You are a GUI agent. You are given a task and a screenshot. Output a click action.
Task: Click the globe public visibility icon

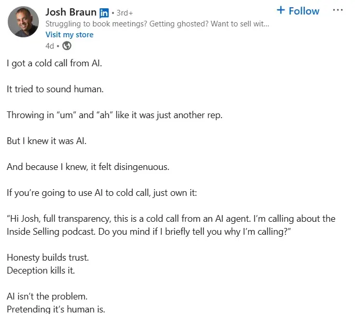pyautogui.click(x=67, y=46)
